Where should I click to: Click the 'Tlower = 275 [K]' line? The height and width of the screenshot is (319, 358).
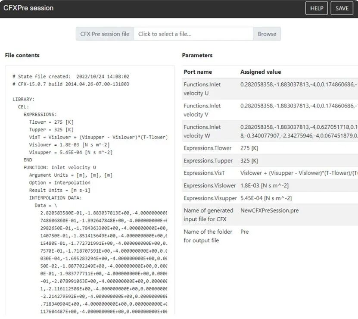click(x=51, y=122)
